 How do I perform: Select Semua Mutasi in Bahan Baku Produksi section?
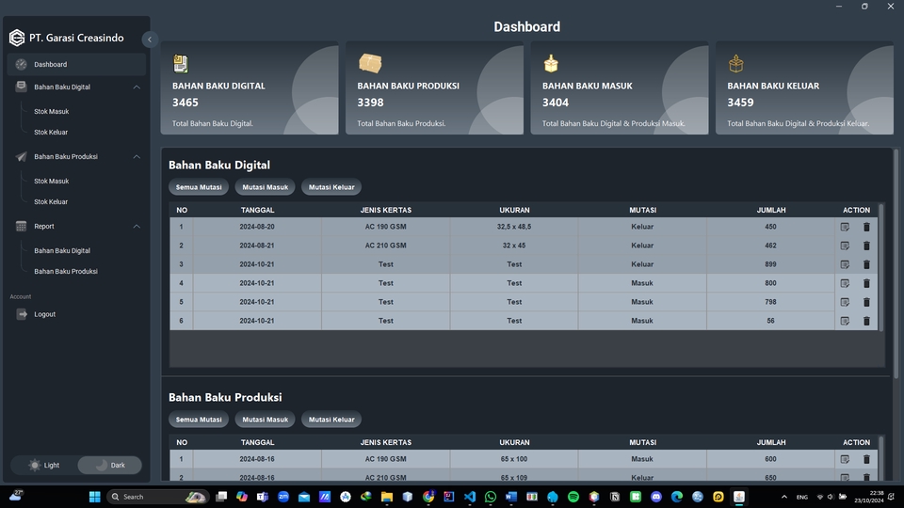click(x=199, y=420)
